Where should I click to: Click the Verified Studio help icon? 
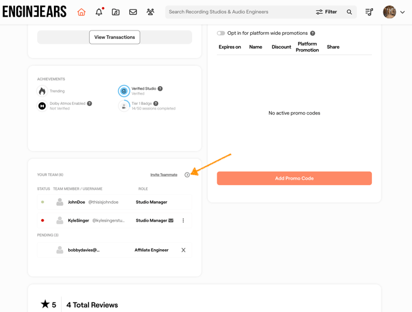160,89
